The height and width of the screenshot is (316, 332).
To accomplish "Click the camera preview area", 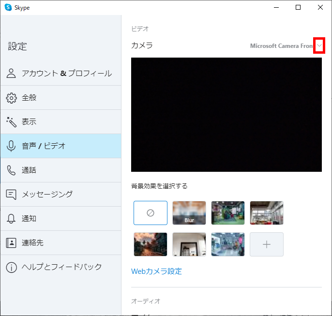I will point(226,115).
